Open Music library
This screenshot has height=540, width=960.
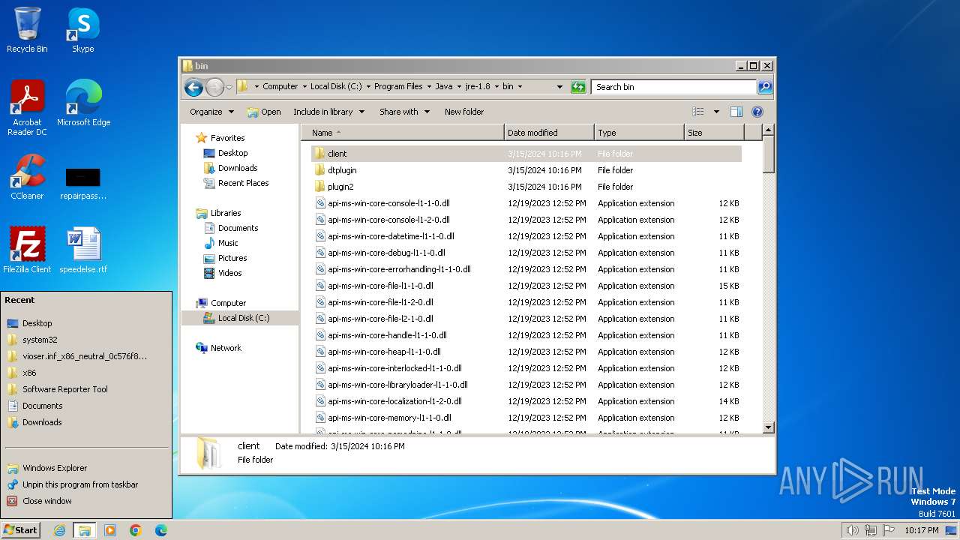tap(228, 243)
